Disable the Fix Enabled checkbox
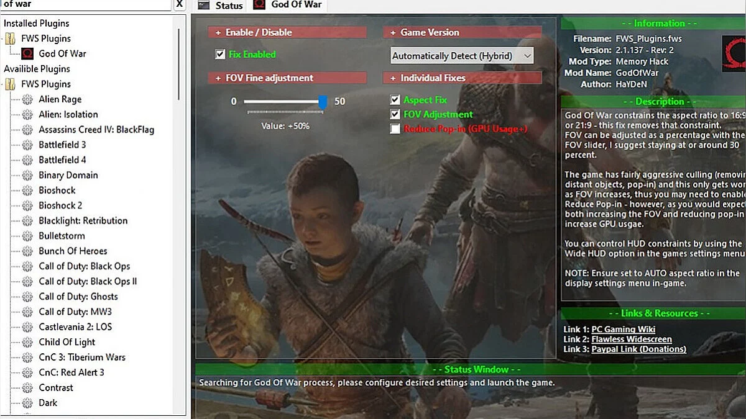Image resolution: width=746 pixels, height=419 pixels. [220, 55]
